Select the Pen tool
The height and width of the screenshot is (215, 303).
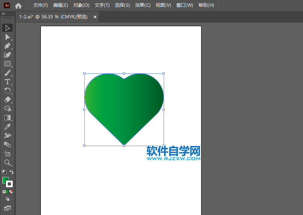(x=7, y=46)
